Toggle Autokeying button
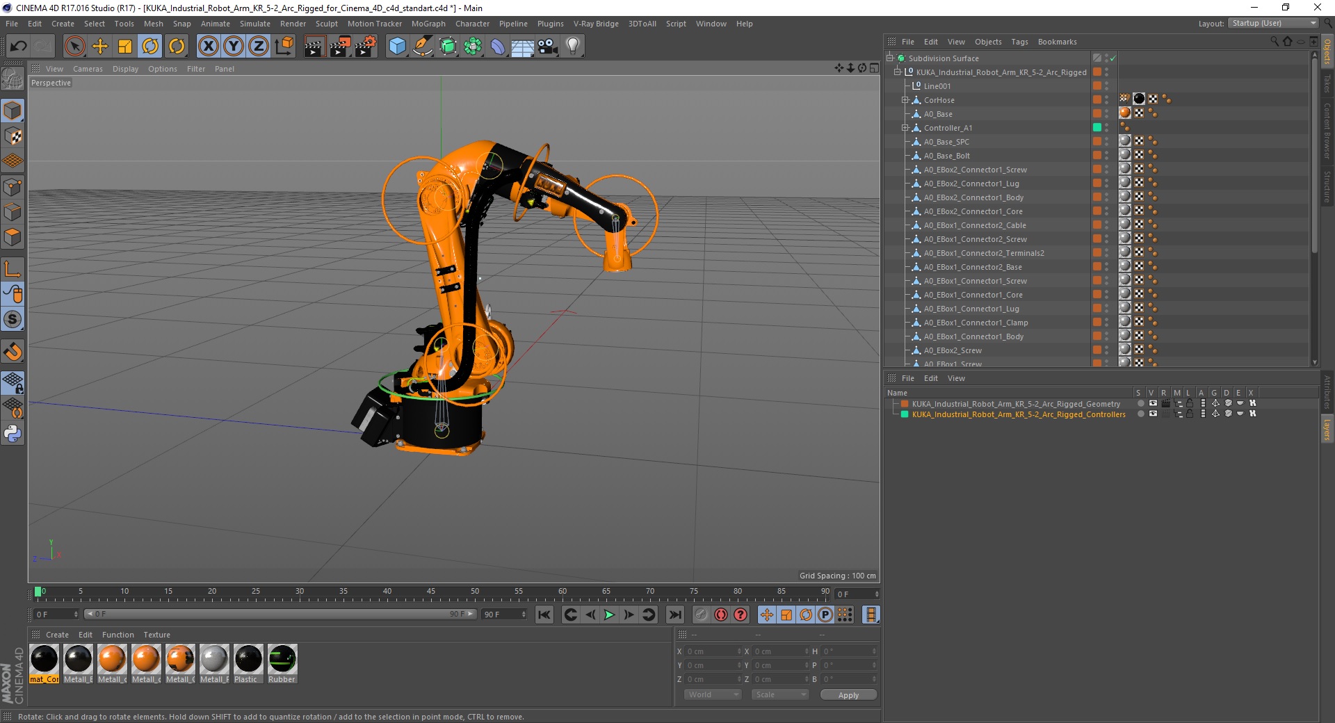 tap(721, 615)
